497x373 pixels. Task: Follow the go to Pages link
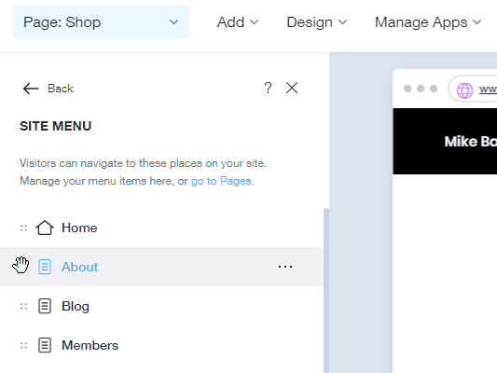point(221,181)
